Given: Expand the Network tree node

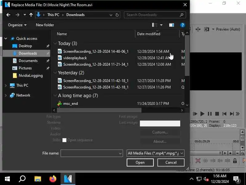Looking at the screenshot, I should 6,95.
